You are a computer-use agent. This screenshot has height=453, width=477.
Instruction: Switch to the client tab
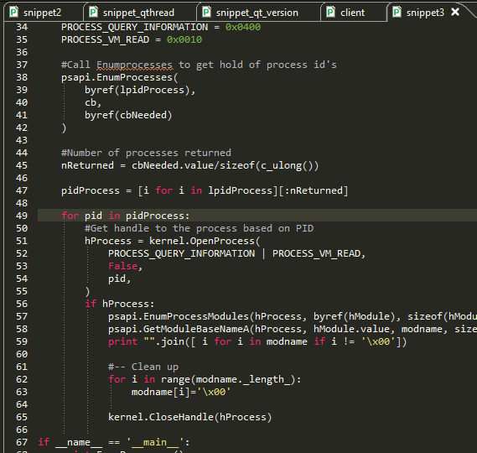352,13
